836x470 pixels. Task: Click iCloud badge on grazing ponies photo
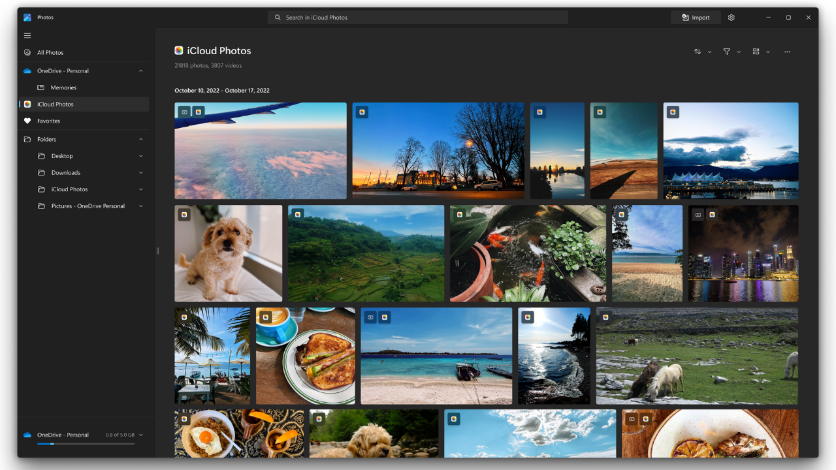click(x=606, y=317)
